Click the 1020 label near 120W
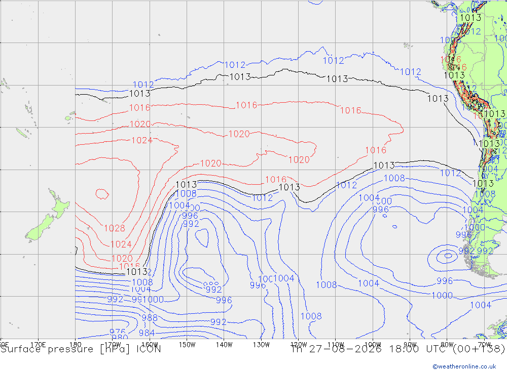The height and width of the screenshot is (371, 507). point(299,159)
